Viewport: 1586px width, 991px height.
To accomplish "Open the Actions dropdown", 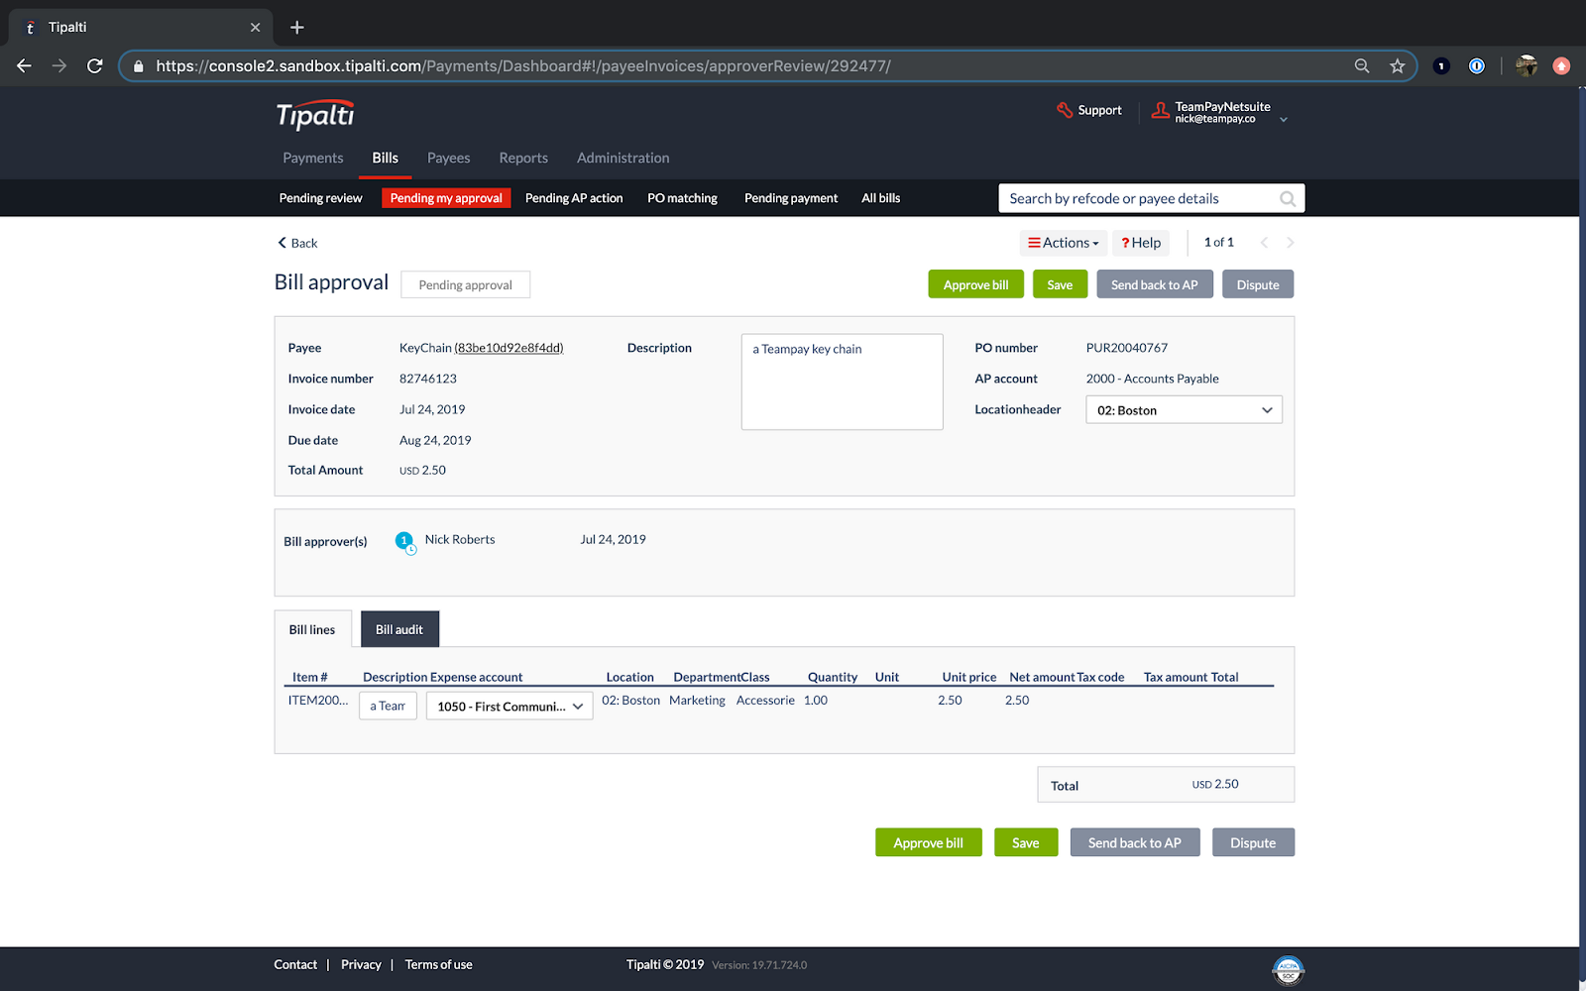I will click(1064, 243).
